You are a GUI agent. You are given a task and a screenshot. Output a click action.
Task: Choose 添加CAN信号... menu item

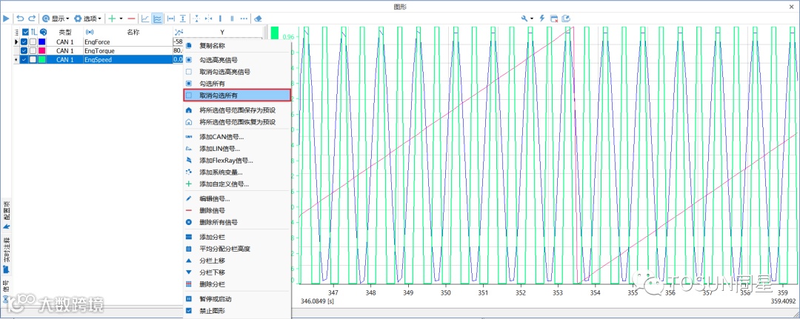pos(237,137)
